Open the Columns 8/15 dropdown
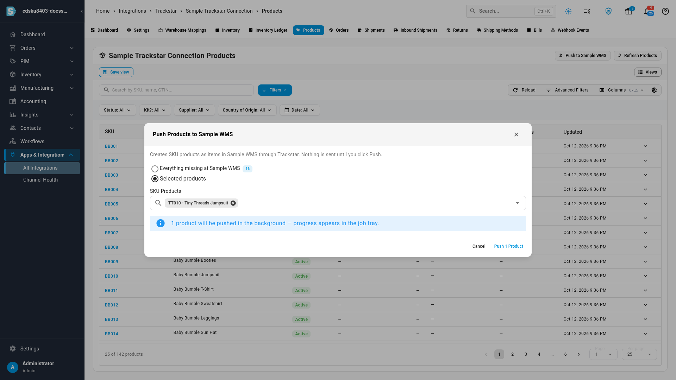The width and height of the screenshot is (676, 380). (622, 90)
